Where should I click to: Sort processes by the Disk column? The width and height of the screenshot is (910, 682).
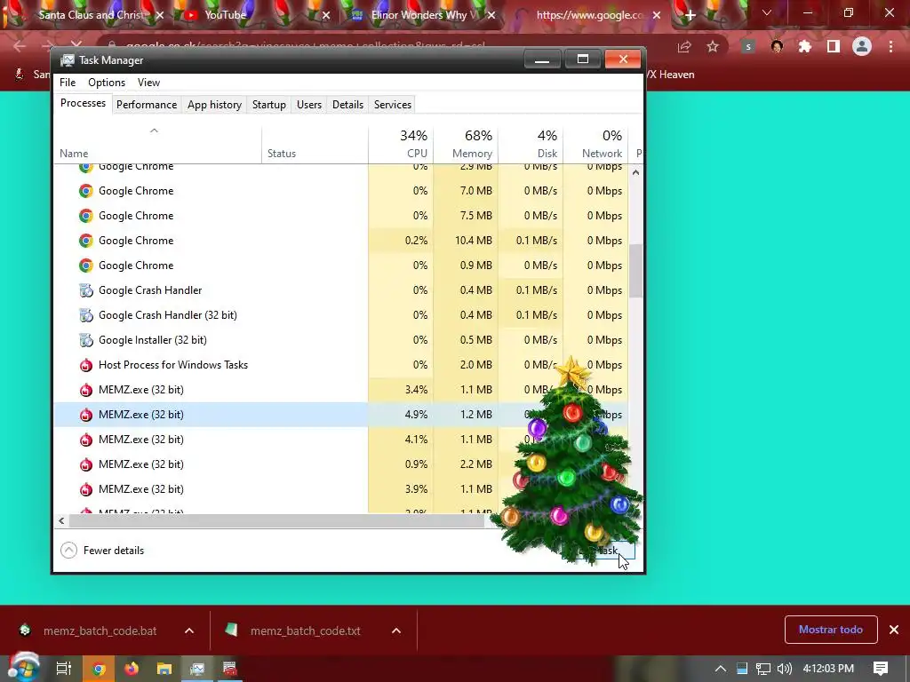tap(531, 144)
